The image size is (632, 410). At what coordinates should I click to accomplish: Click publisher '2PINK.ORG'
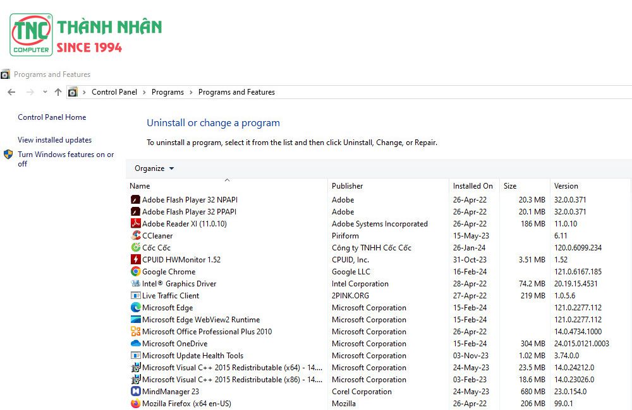[350, 296]
